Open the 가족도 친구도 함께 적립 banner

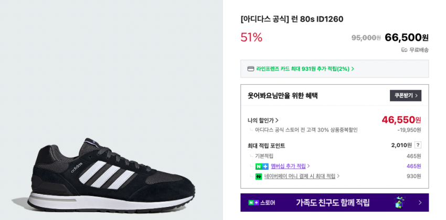[333, 203]
